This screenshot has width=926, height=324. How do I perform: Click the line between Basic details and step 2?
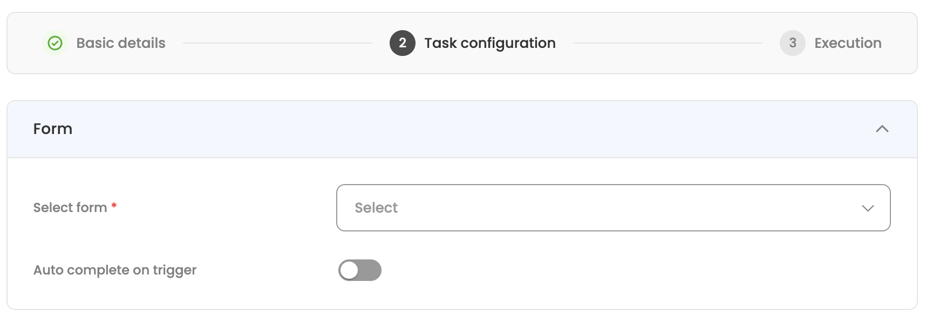pyautogui.click(x=277, y=43)
